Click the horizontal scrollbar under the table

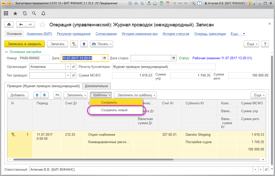pos(93,160)
